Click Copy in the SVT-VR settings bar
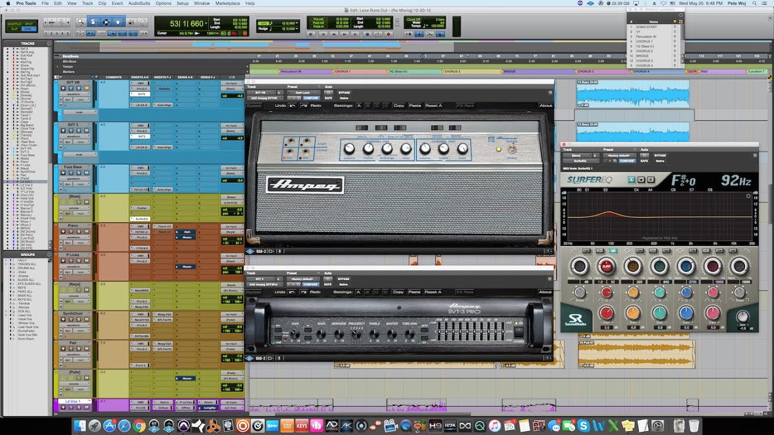774x435 pixels. (x=398, y=106)
